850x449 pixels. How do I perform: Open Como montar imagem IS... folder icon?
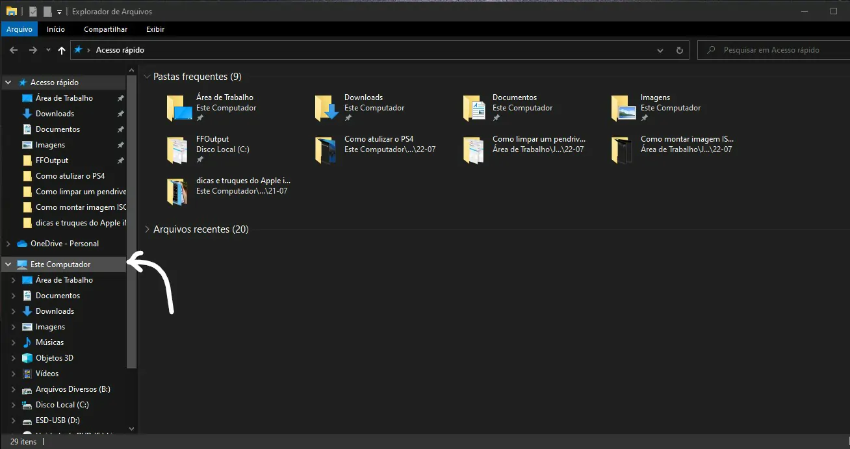coord(623,150)
